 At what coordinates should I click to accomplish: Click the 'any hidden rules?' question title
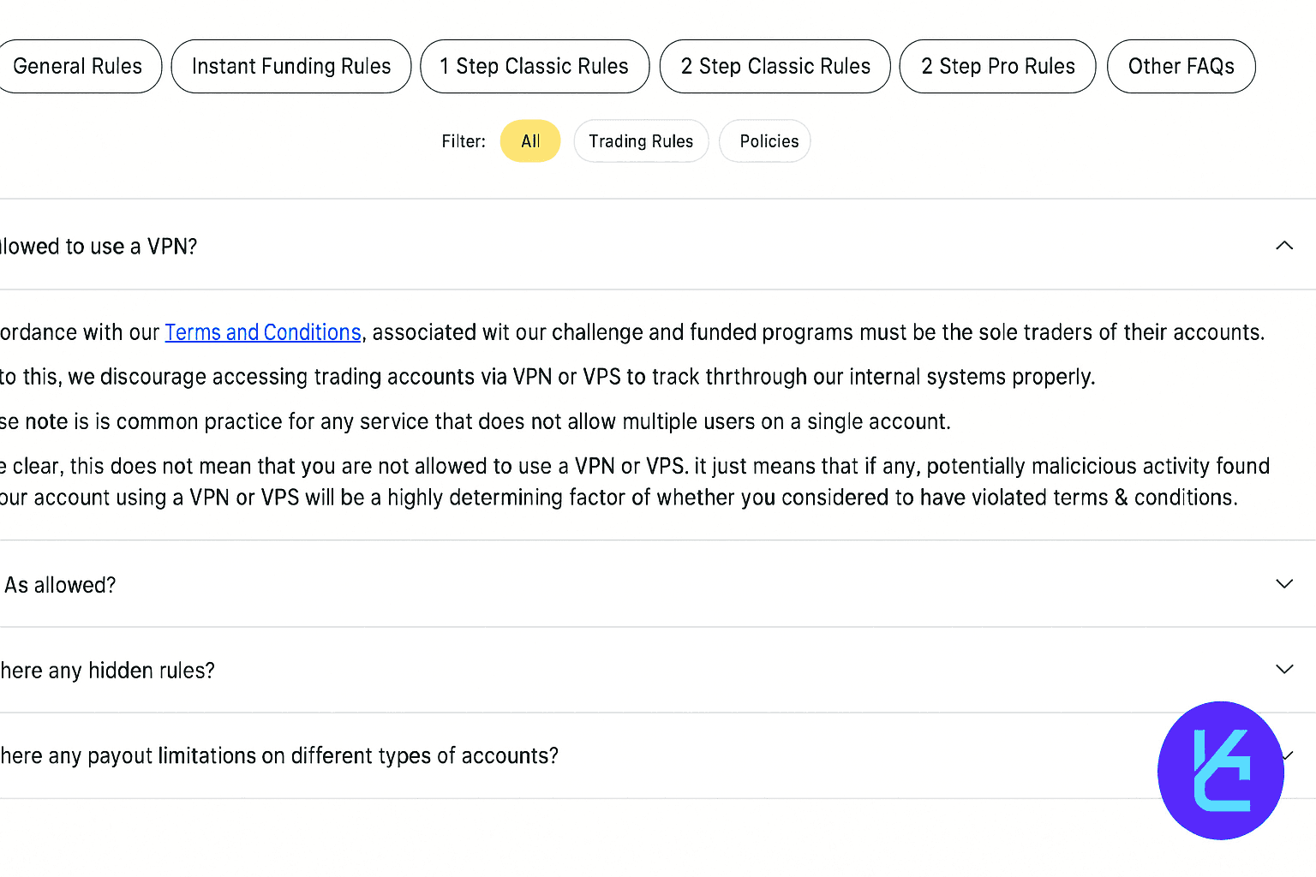tap(107, 671)
